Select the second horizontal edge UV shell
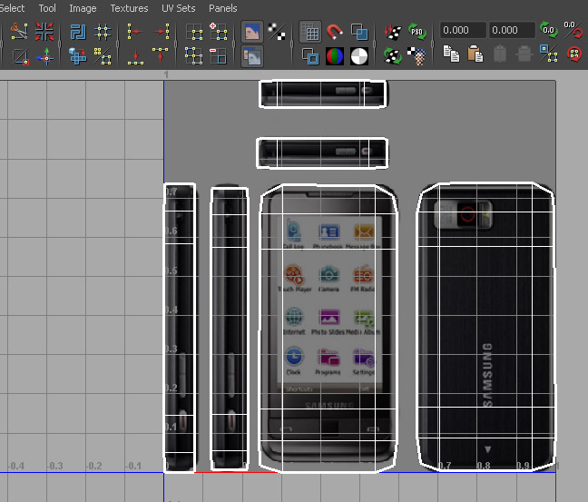 (322, 153)
